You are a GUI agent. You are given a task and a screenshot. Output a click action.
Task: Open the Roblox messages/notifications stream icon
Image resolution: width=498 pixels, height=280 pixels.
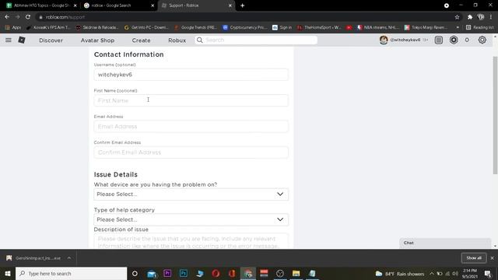tap(439, 40)
